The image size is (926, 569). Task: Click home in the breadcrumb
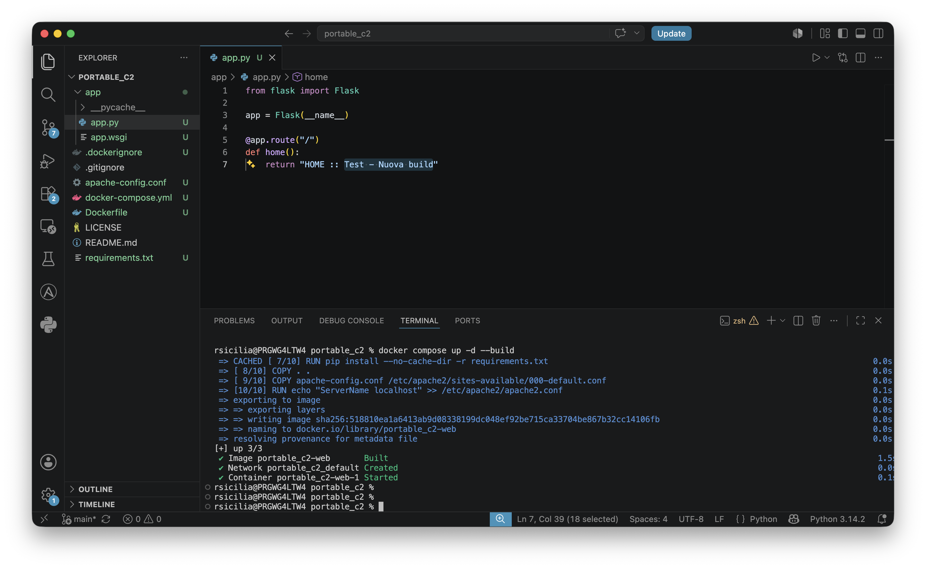coord(316,77)
